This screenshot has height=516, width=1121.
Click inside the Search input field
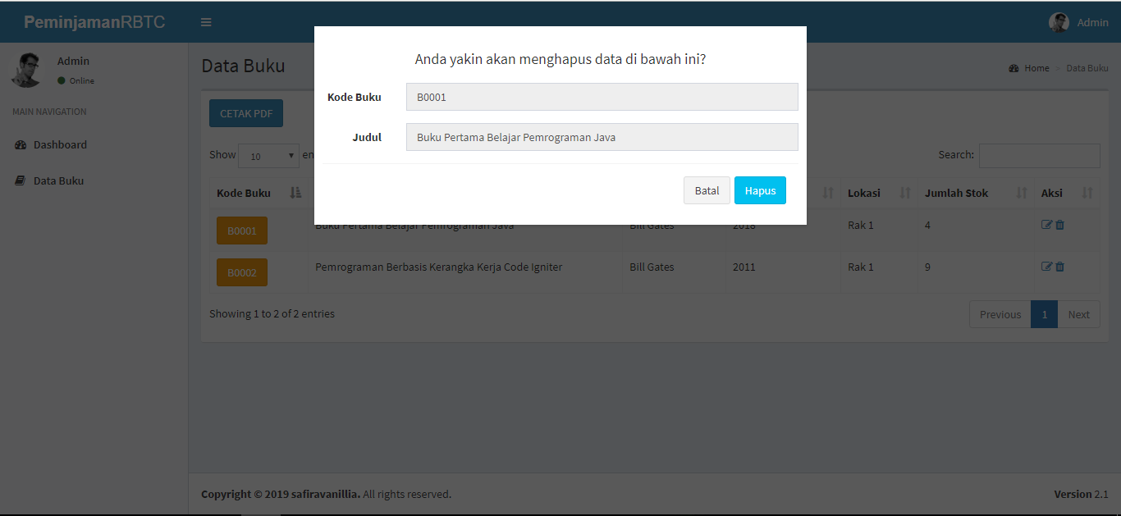1039,155
